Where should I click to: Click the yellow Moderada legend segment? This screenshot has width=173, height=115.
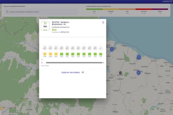point(111,9)
